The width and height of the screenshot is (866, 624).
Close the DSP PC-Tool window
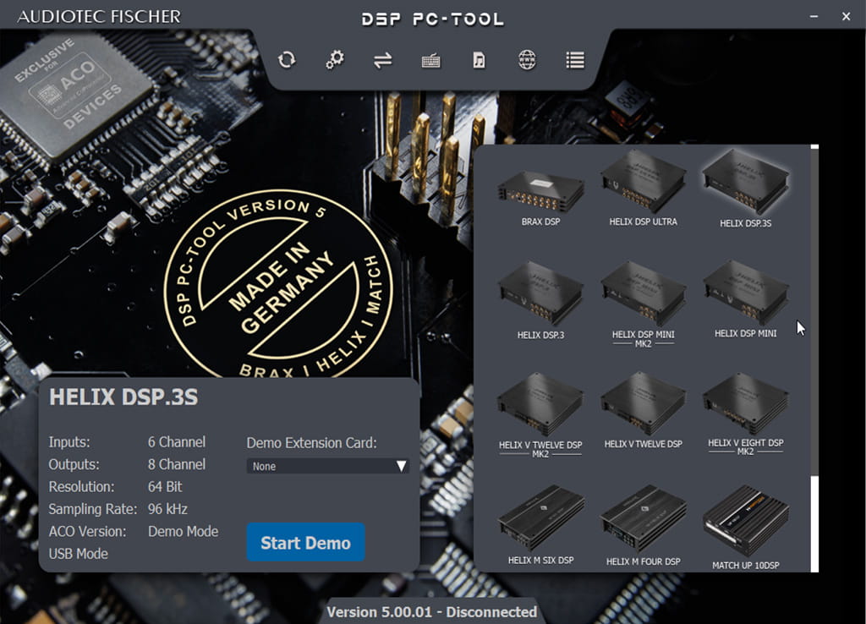[846, 17]
